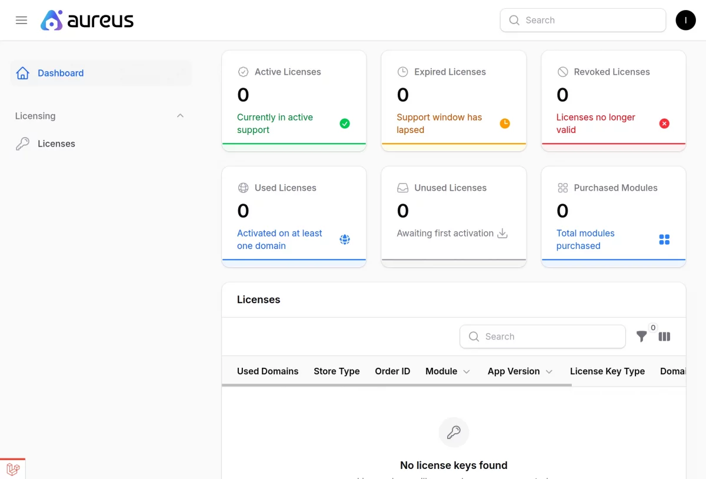Open the Laravel debug bar icon
706x479 pixels.
click(x=13, y=469)
